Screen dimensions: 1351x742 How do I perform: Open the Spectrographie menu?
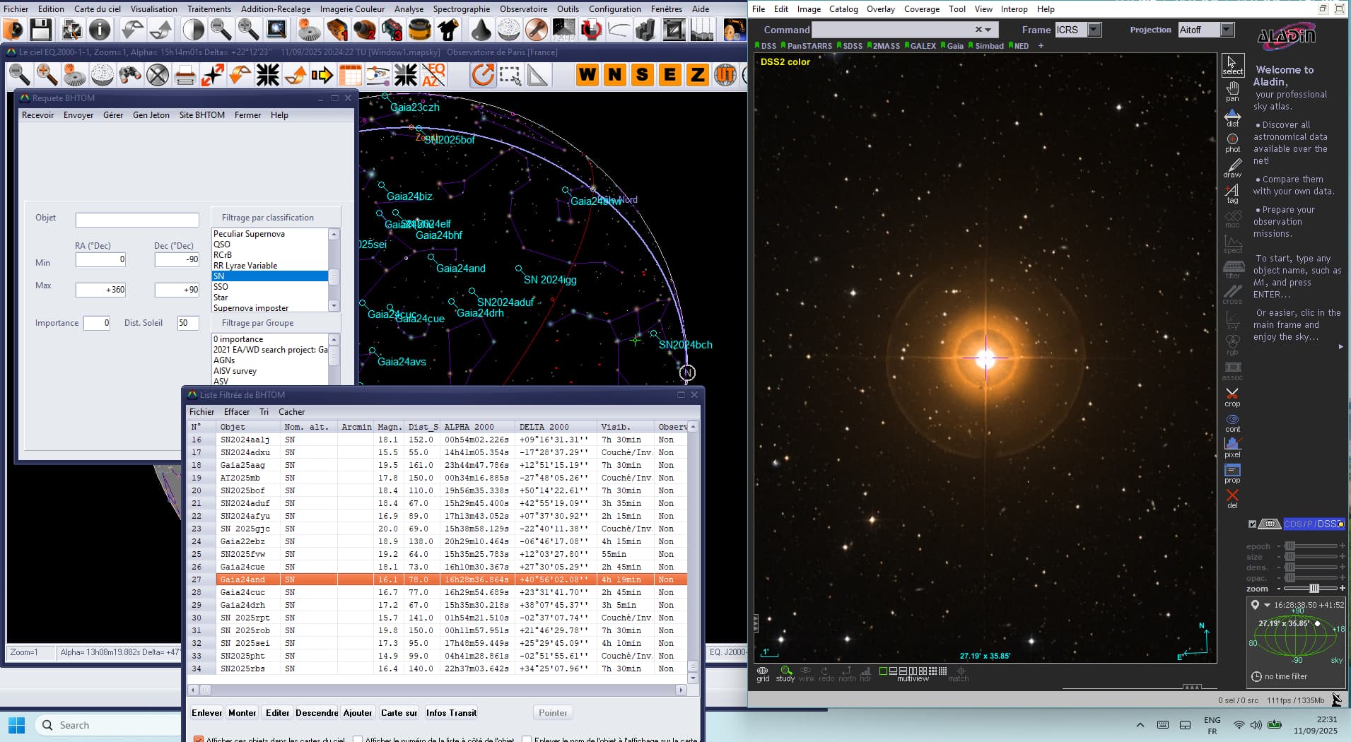pyautogui.click(x=461, y=9)
